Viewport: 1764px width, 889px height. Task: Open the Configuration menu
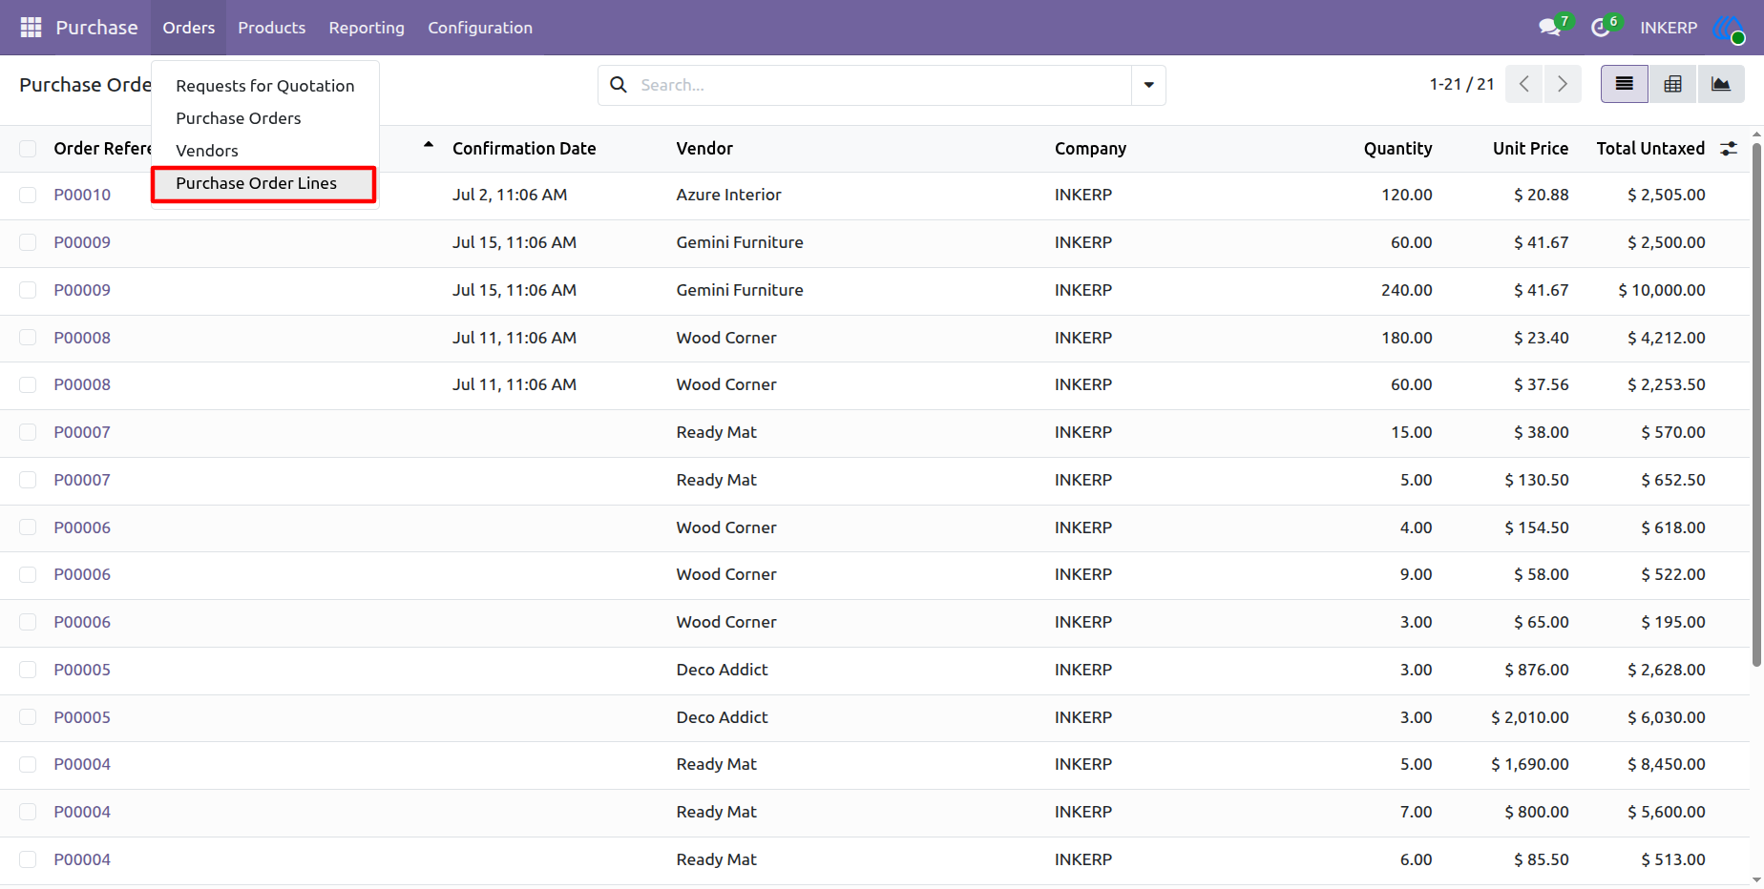(480, 28)
